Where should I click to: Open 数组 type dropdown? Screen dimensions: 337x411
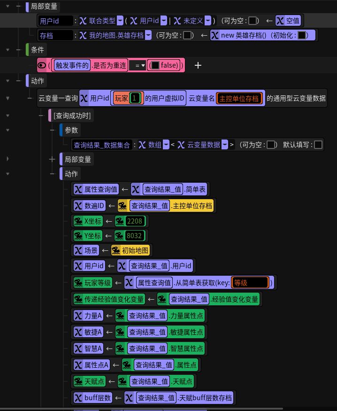(x=166, y=145)
